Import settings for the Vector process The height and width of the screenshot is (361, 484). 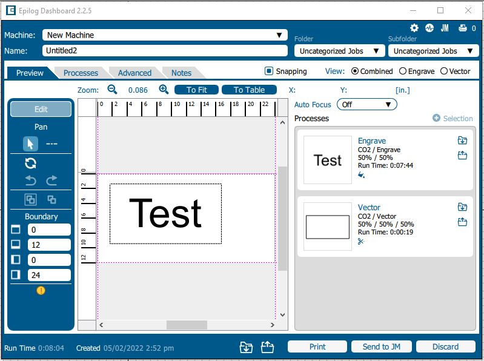(x=462, y=207)
